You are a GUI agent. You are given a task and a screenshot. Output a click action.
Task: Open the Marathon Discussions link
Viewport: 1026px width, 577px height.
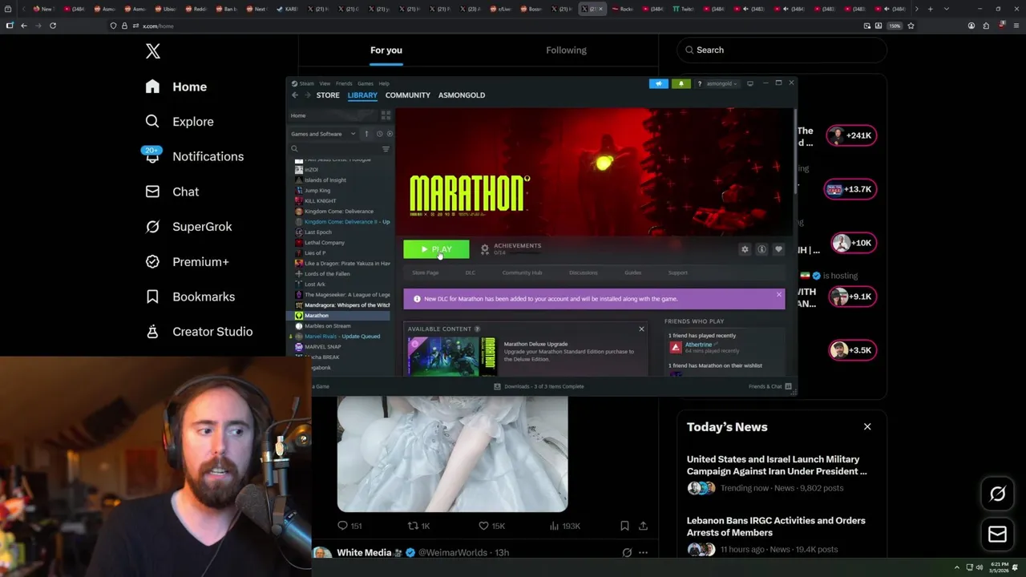(x=584, y=273)
